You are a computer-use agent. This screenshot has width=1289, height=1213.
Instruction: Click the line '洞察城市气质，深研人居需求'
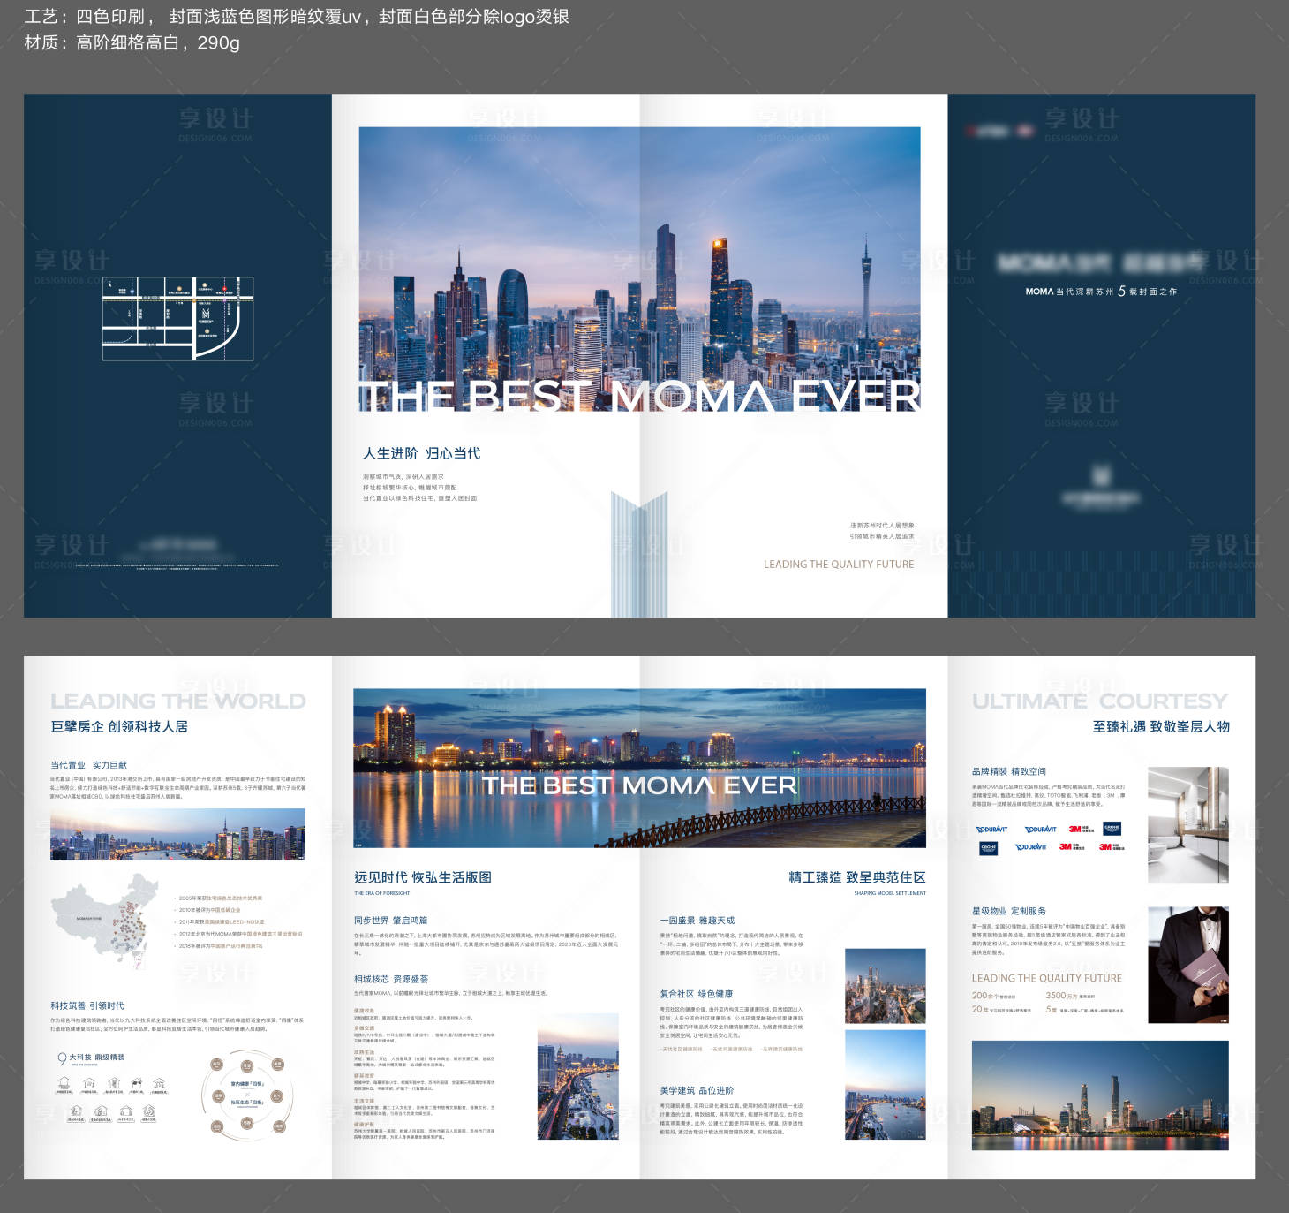tap(403, 476)
